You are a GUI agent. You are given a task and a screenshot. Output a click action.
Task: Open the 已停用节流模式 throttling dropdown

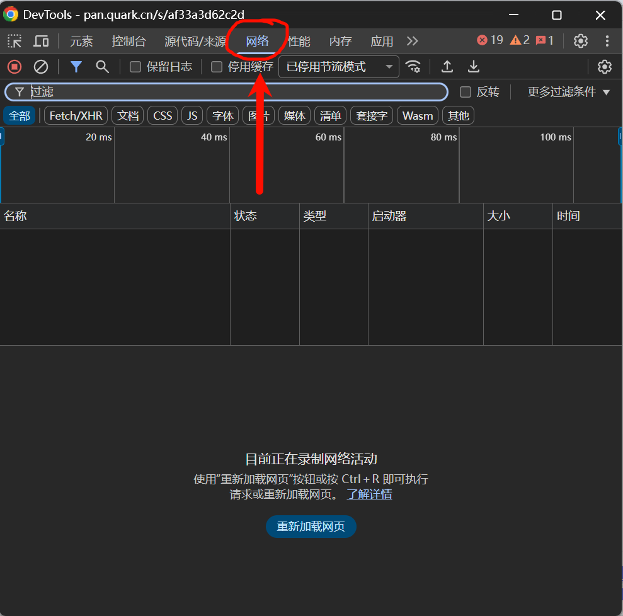tap(339, 67)
